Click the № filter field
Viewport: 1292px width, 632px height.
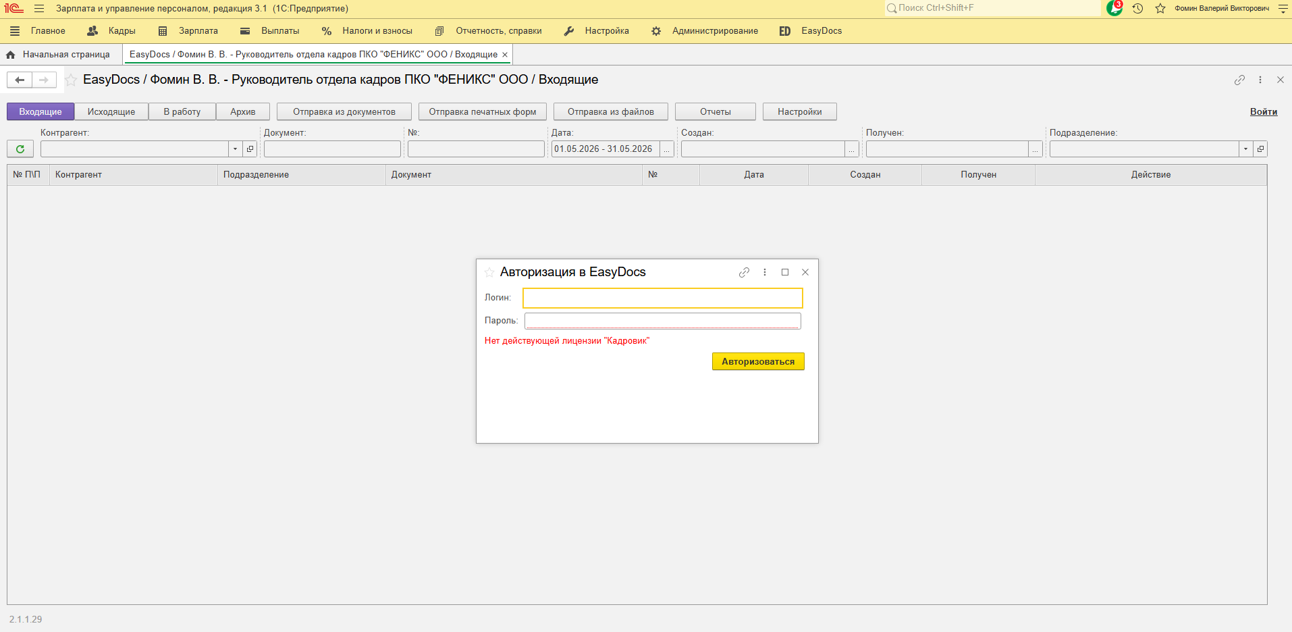pyautogui.click(x=476, y=149)
